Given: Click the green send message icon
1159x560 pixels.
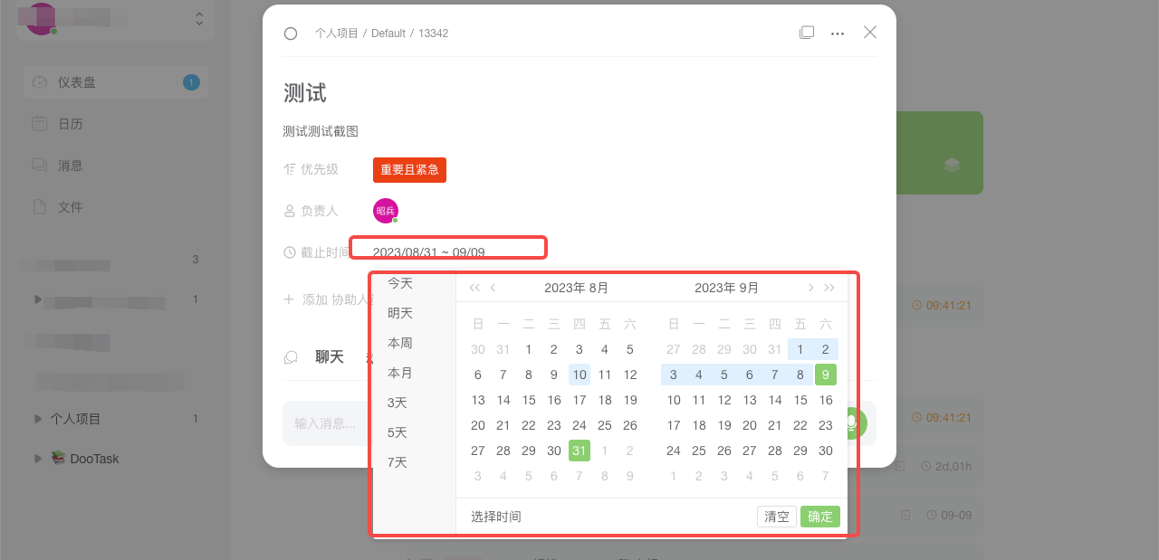Looking at the screenshot, I should point(856,422).
